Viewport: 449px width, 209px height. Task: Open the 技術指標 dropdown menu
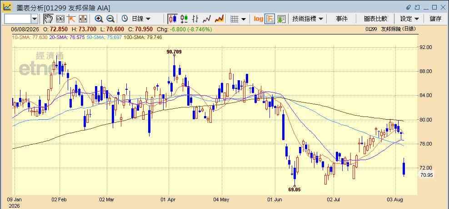click(307, 19)
